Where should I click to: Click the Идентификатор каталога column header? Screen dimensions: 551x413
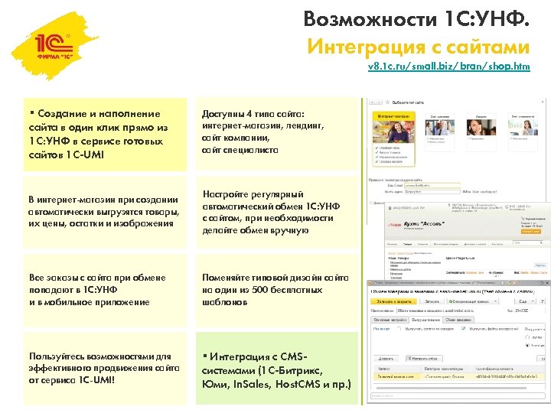click(x=508, y=369)
